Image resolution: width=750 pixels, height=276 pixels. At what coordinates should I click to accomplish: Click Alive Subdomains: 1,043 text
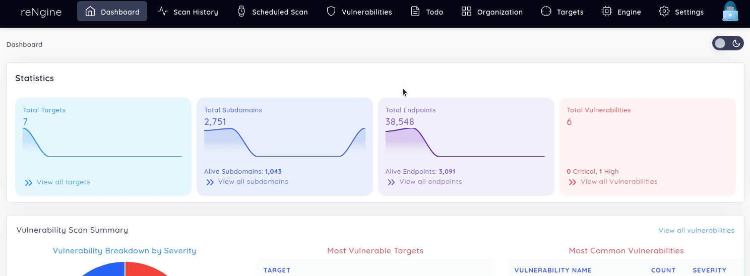[243, 172]
